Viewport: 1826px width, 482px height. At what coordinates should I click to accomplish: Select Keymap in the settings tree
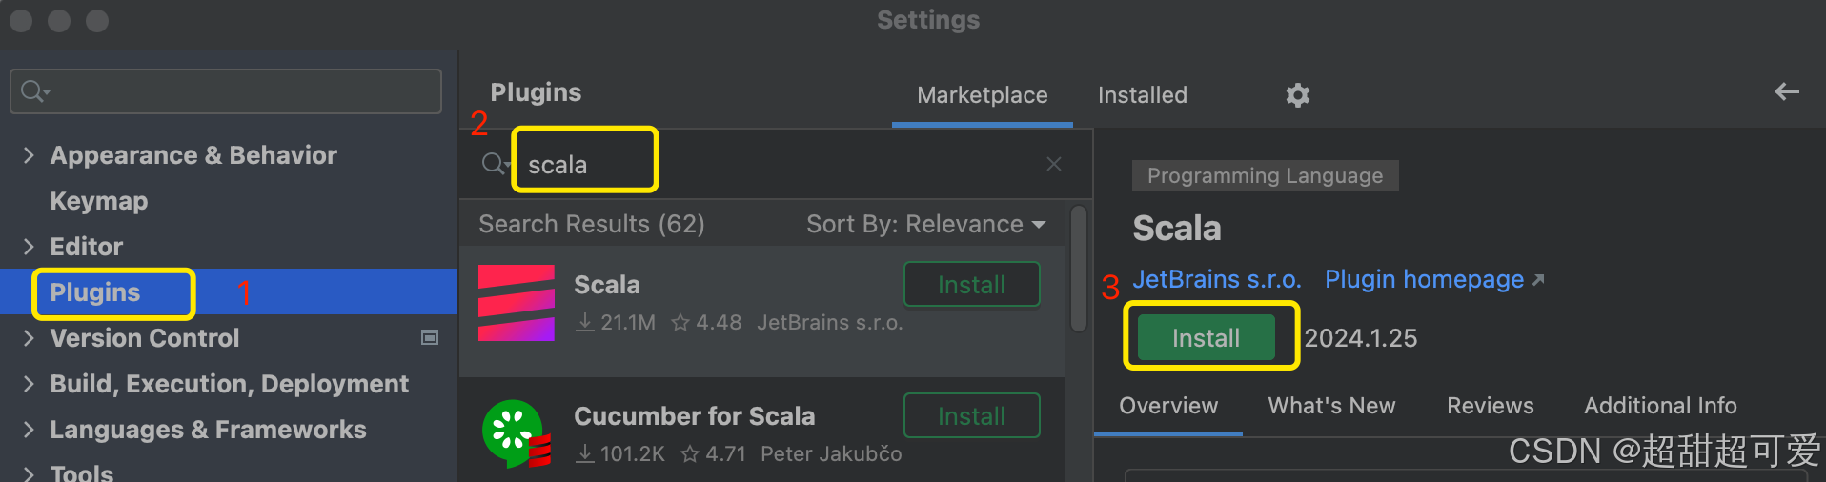tap(99, 201)
